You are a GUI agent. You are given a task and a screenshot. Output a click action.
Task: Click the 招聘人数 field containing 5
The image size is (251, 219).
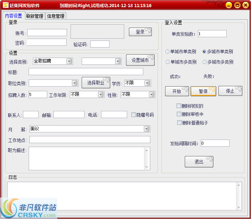pos(38,94)
